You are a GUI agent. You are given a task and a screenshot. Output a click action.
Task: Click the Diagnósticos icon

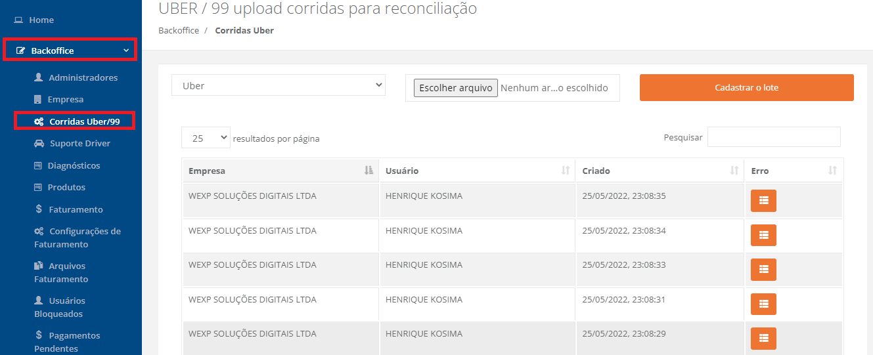(x=38, y=165)
